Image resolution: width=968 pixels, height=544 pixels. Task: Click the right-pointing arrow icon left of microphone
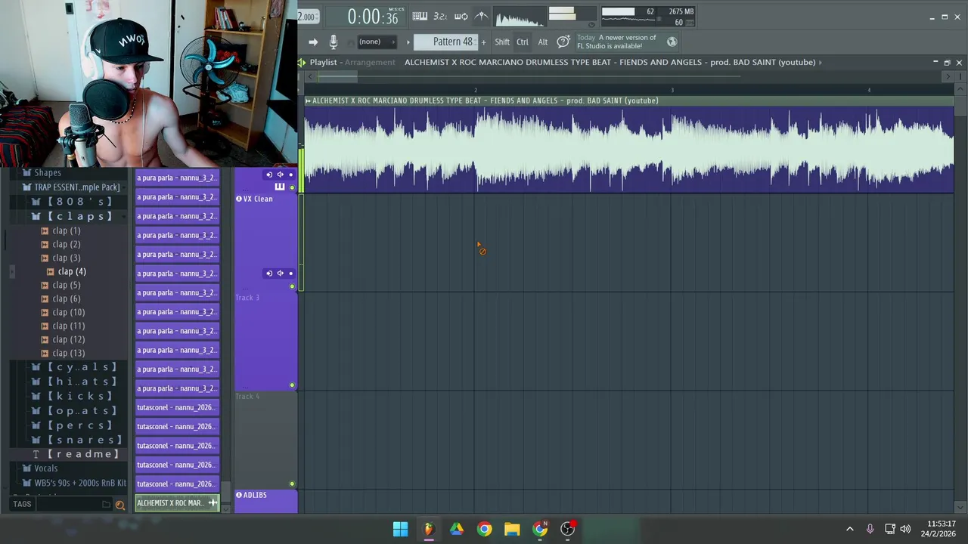(313, 42)
